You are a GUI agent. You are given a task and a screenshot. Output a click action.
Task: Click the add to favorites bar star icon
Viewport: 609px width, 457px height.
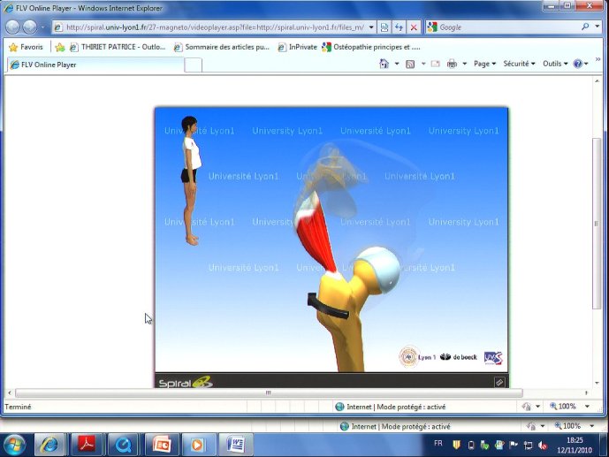click(x=60, y=47)
